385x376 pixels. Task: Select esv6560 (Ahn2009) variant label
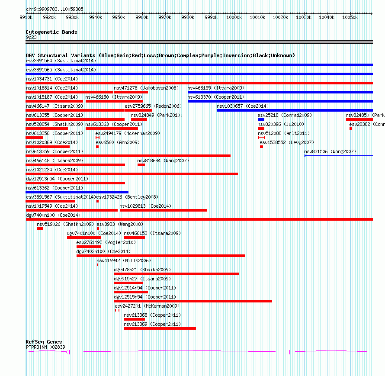click(118, 142)
